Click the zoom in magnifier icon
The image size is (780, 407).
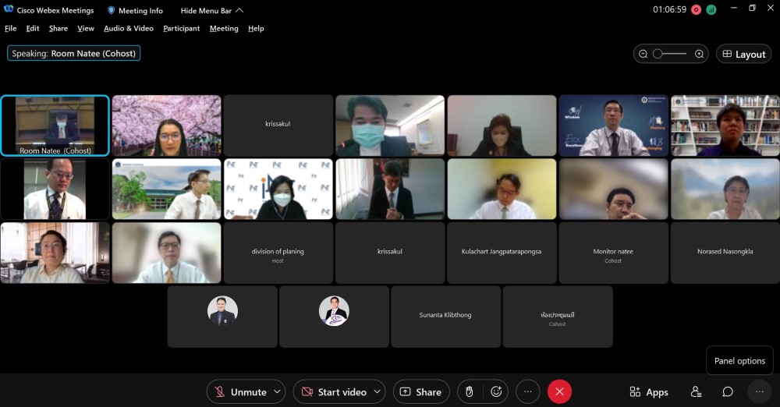pyautogui.click(x=699, y=54)
